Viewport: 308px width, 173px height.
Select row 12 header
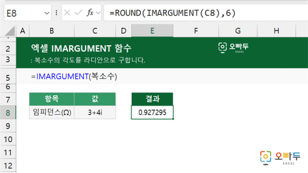8,166
